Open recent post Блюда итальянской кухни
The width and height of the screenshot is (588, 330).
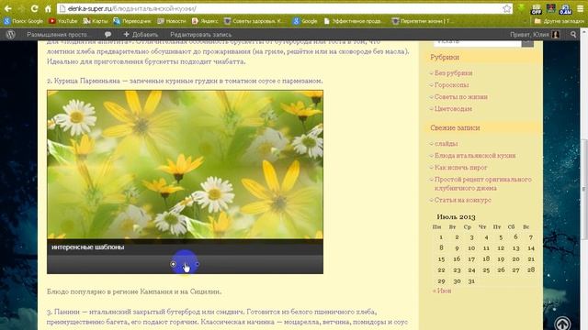[475, 156]
